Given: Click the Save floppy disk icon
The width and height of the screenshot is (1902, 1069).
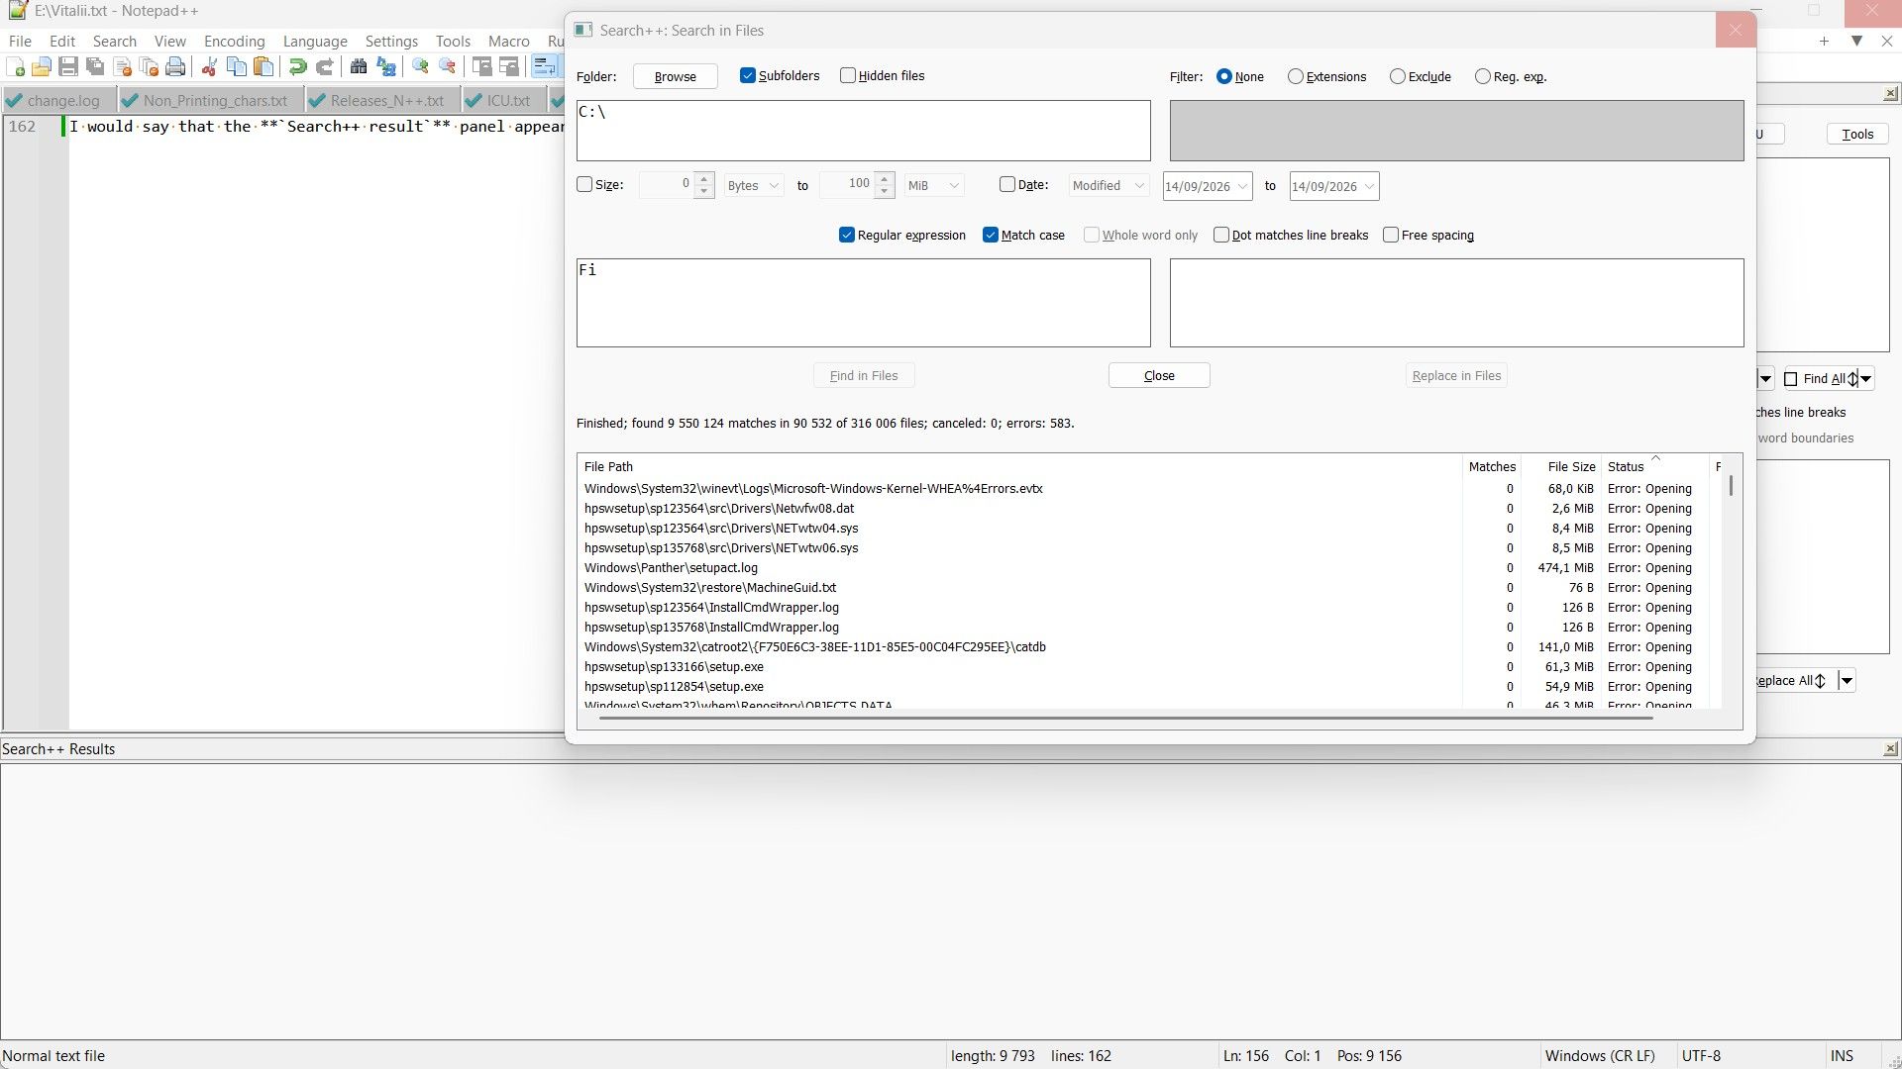Looking at the screenshot, I should coord(68,67).
